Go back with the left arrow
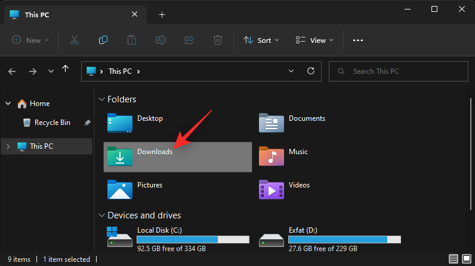 pyautogui.click(x=12, y=71)
